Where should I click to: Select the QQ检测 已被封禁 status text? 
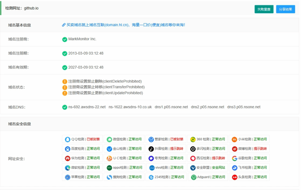(x=93, y=139)
